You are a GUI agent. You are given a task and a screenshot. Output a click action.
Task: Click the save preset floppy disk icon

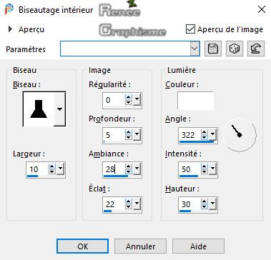click(213, 49)
